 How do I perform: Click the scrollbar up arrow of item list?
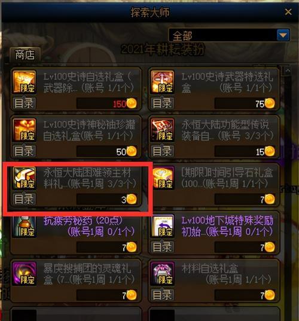288,71
